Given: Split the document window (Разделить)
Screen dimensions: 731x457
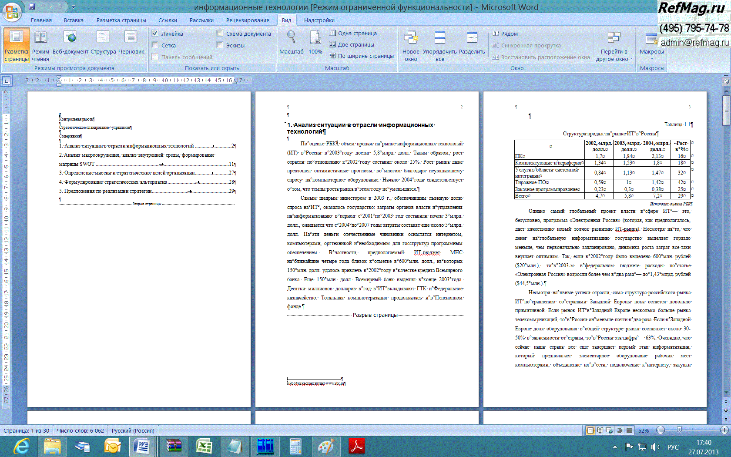Looking at the screenshot, I should click(472, 46).
